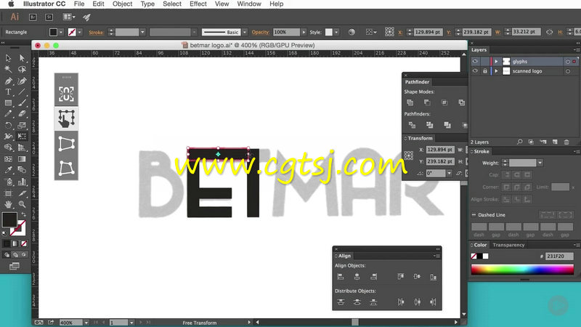Open the fill color dropdown
The height and width of the screenshot is (327, 581).
pyautogui.click(x=61, y=32)
